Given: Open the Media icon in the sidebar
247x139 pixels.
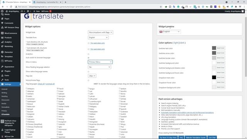Looking at the screenshot, I should pos(2,14).
